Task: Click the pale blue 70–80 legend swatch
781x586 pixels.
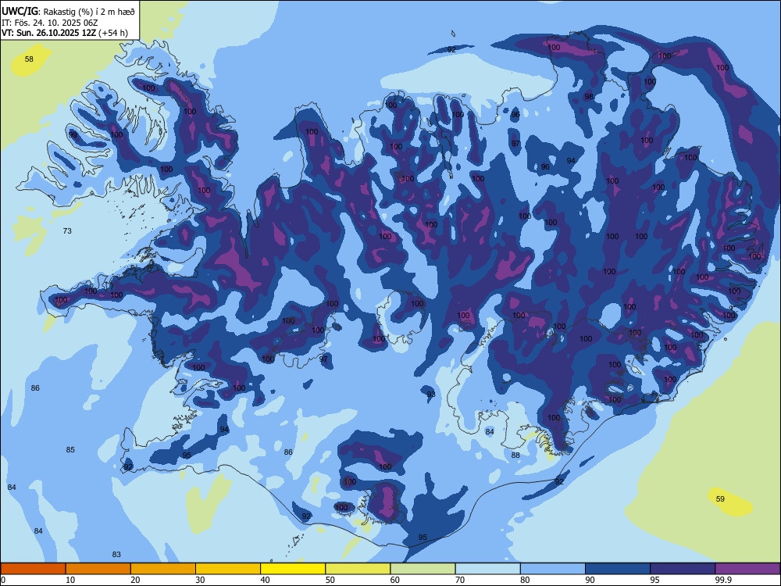Action: pos(487,569)
